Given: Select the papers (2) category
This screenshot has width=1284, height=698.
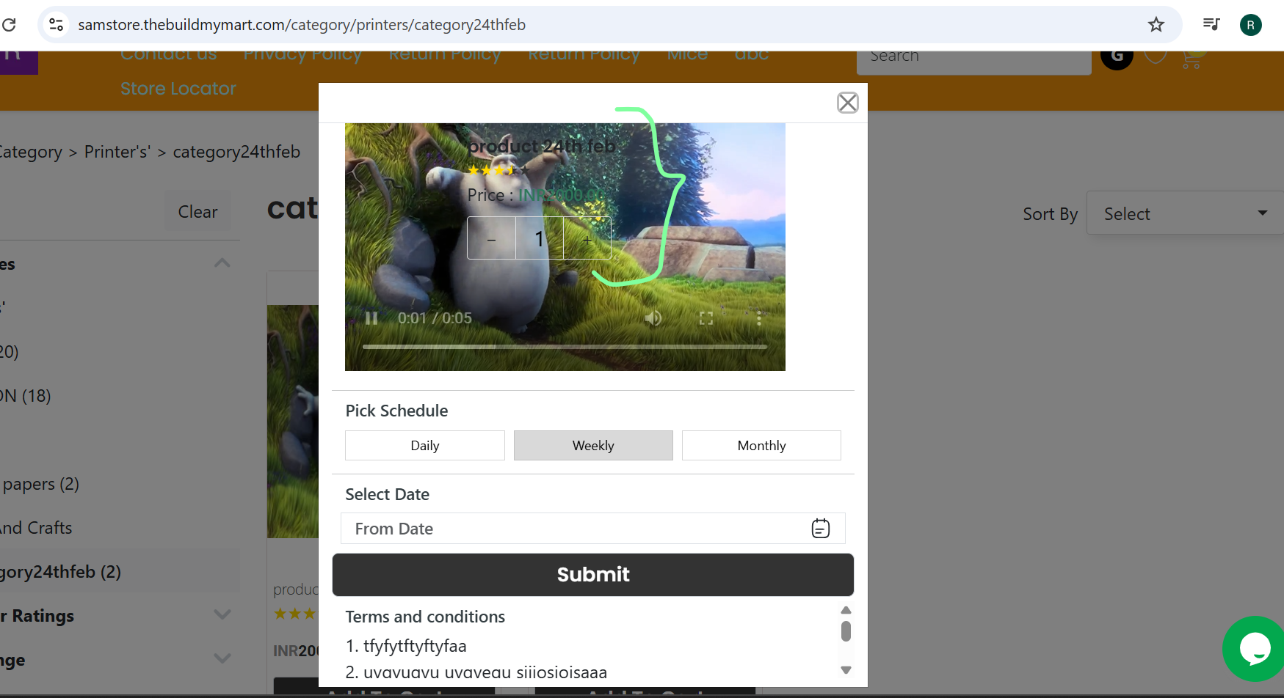Looking at the screenshot, I should coord(40,485).
